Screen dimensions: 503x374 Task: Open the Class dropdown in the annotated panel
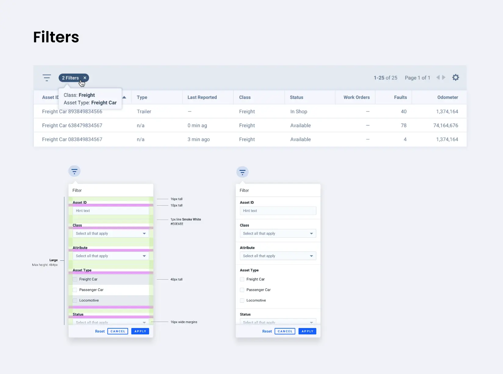point(111,234)
